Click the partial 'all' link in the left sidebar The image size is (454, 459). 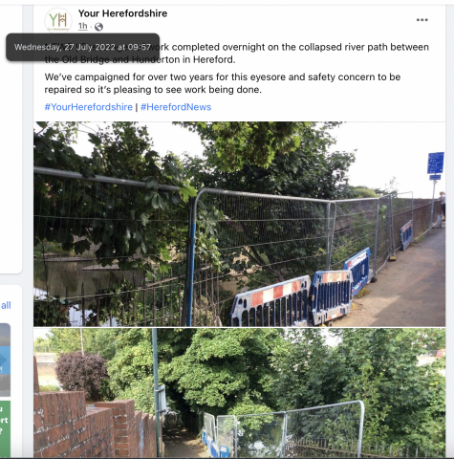coord(6,305)
